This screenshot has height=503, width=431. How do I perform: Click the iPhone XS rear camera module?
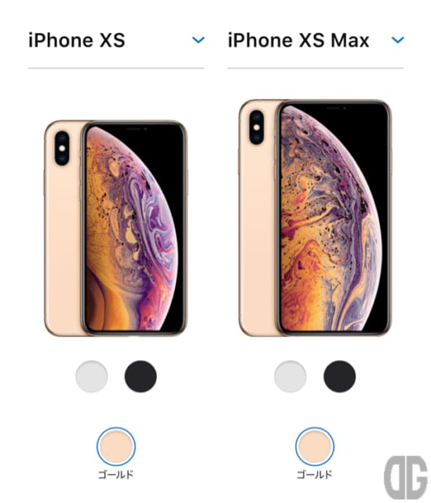62,149
